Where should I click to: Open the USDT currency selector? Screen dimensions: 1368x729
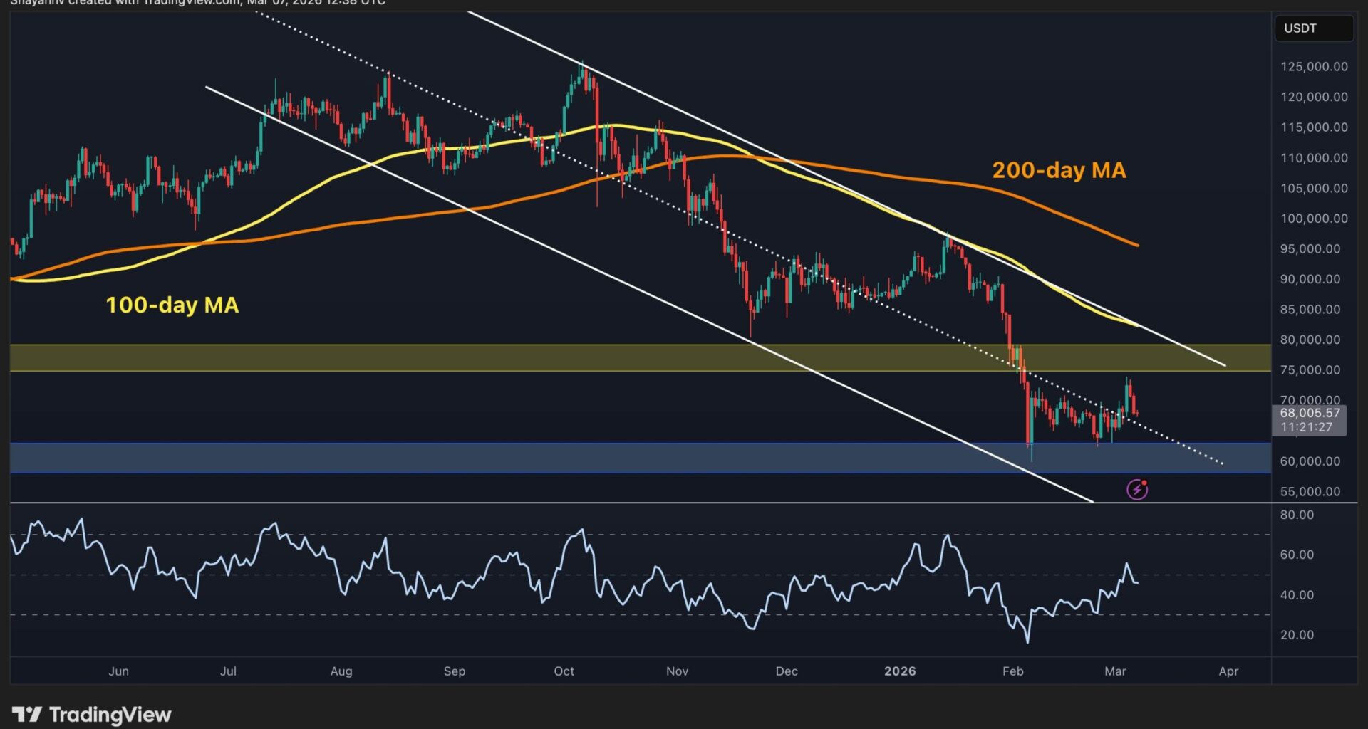[x=1313, y=28]
